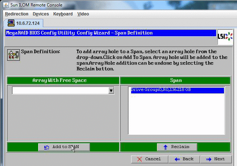
Task: Click the monitor icon on session tab
Action: (x=11, y=23)
